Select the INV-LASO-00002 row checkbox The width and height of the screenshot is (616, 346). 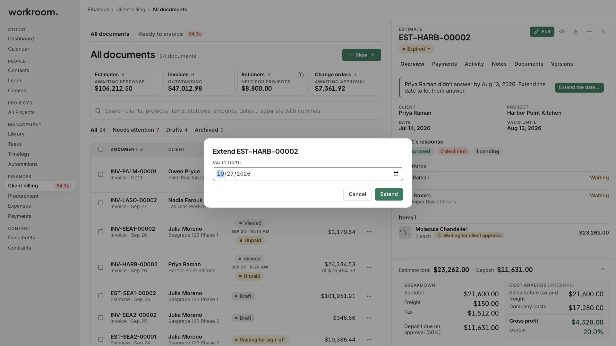(100, 203)
